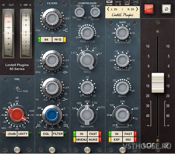Enable the gate EXP expander button
175x154 pixels.
[x=117, y=140]
